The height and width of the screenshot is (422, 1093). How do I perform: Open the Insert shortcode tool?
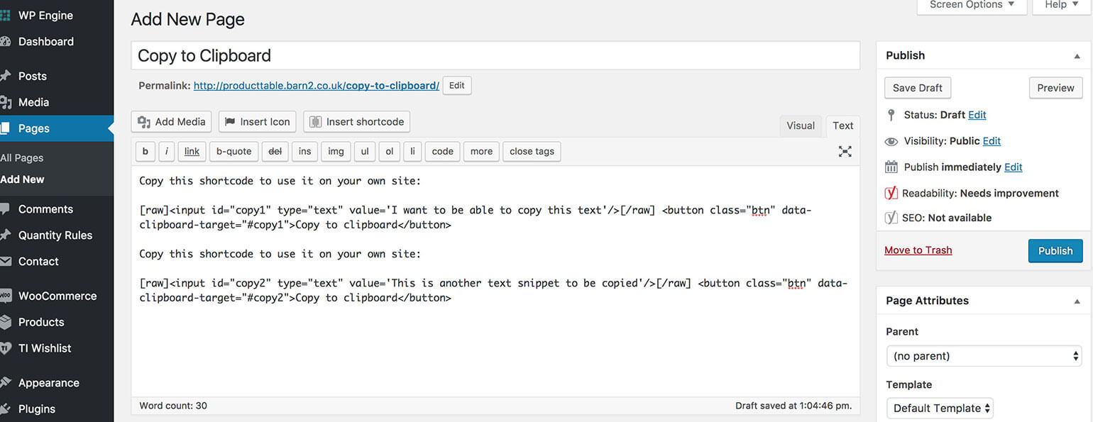pyautogui.click(x=356, y=121)
